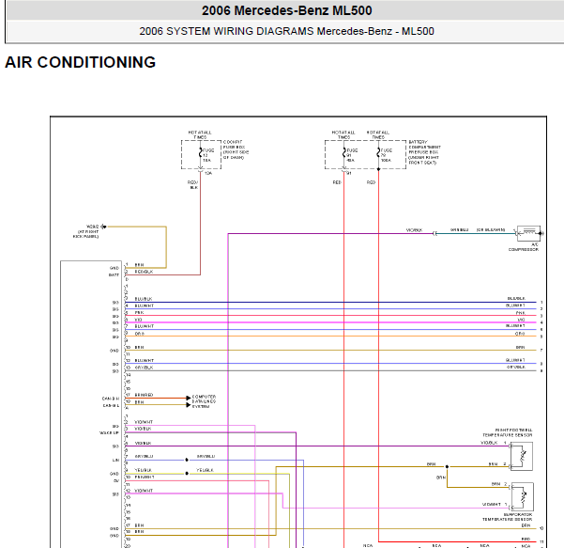Click 'VIO/BLK 1' label at footwell sensor
The image size is (564, 548).
pos(494,443)
